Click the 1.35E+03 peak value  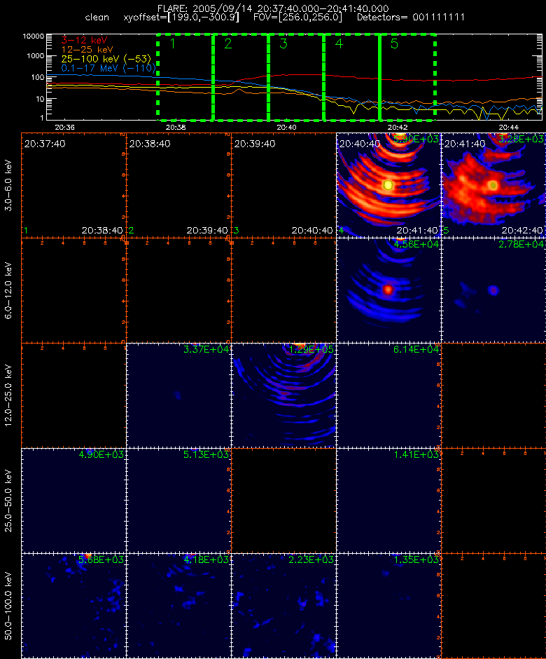(x=416, y=559)
